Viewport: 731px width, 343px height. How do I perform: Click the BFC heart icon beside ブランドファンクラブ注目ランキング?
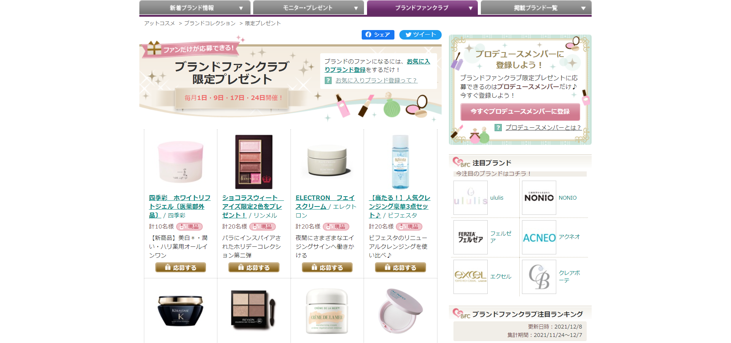(461, 314)
